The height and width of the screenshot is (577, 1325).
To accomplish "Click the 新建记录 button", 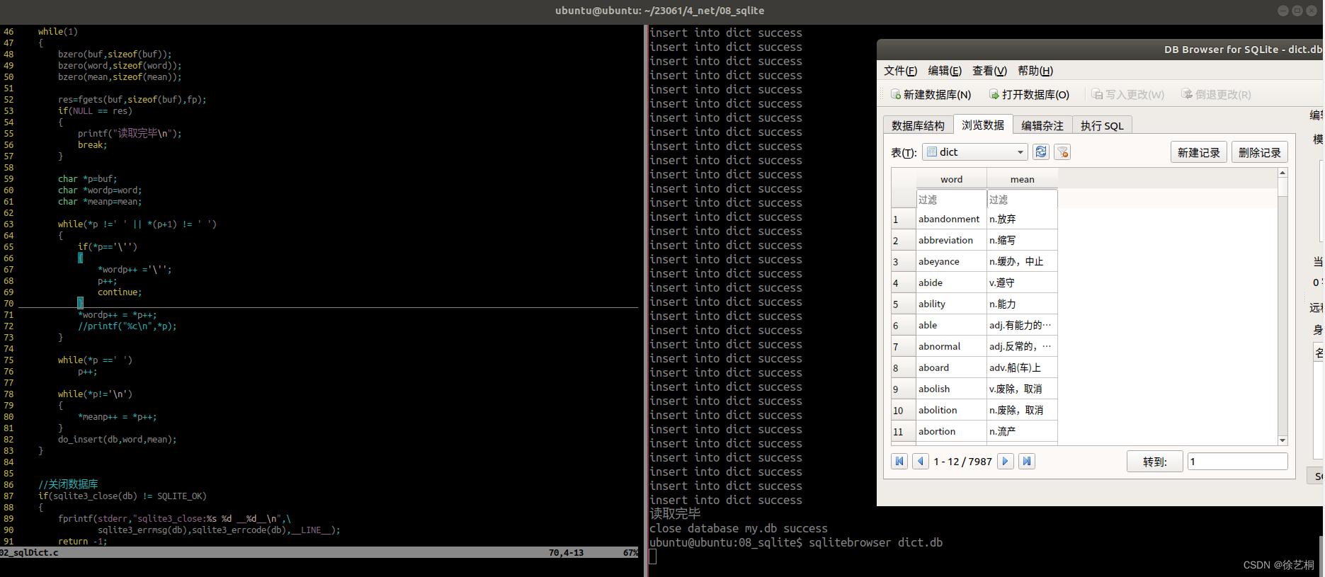I will (x=1199, y=152).
